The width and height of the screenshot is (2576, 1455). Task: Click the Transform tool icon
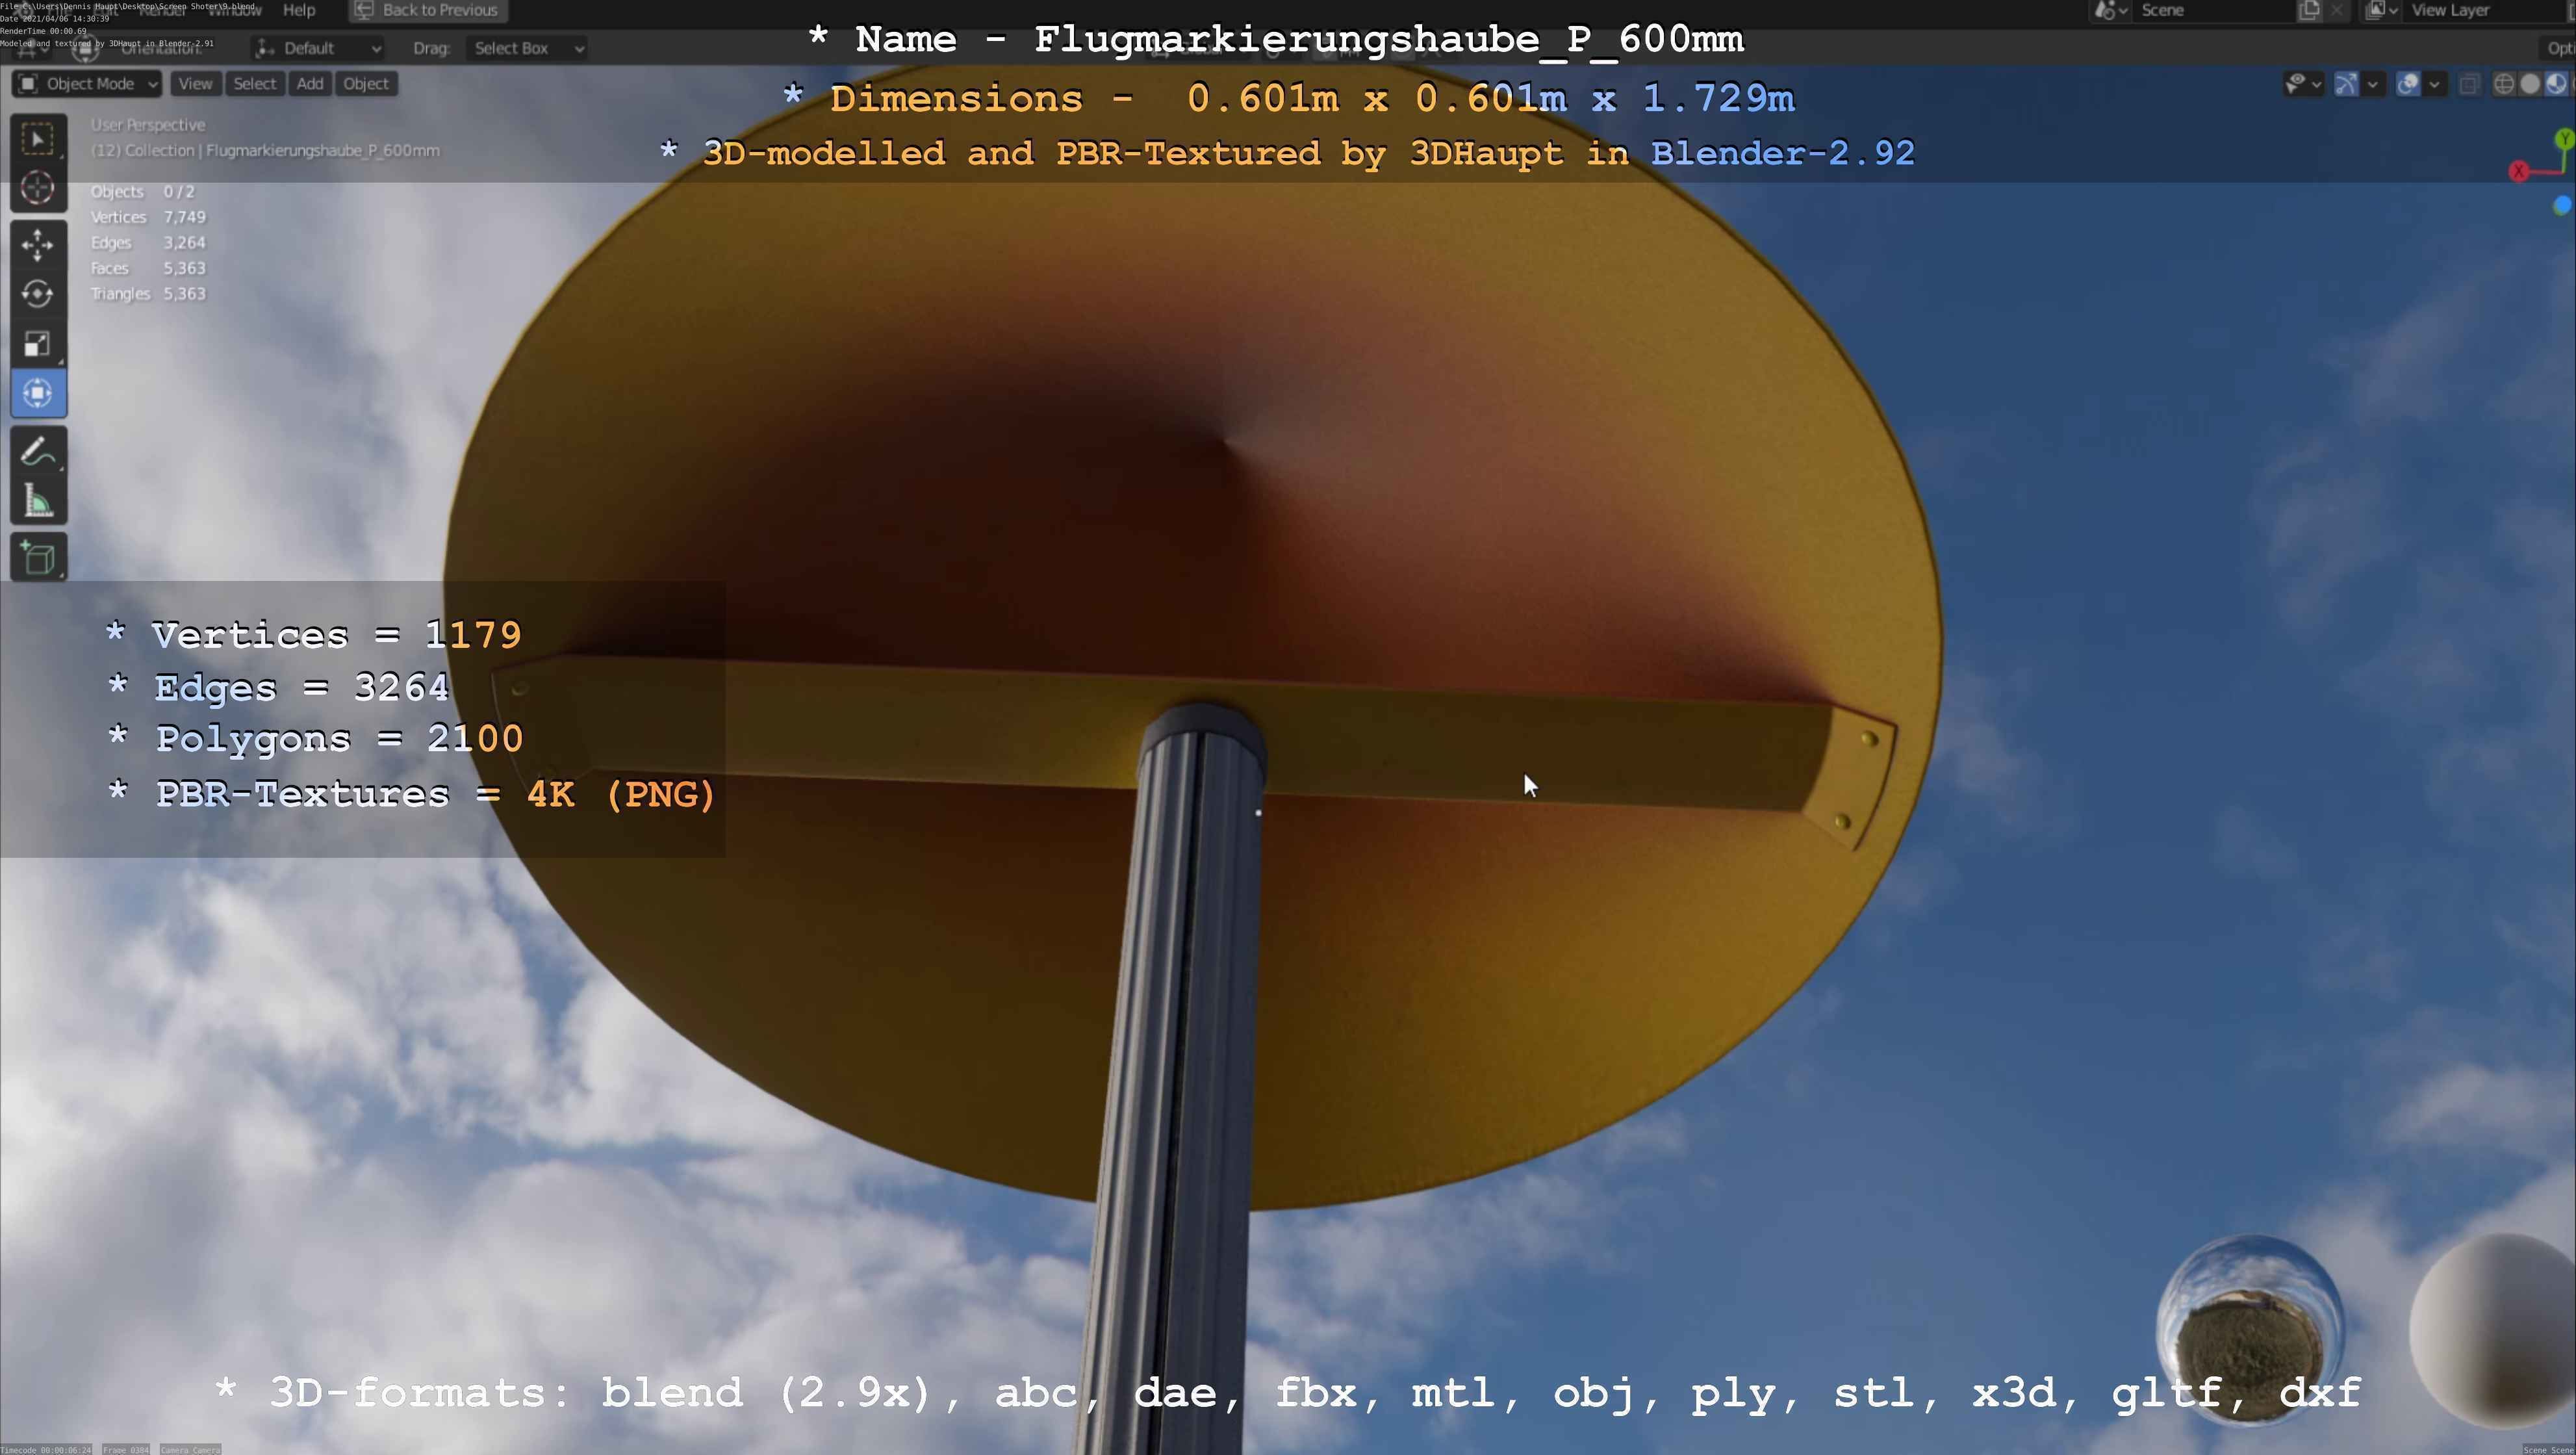38,393
